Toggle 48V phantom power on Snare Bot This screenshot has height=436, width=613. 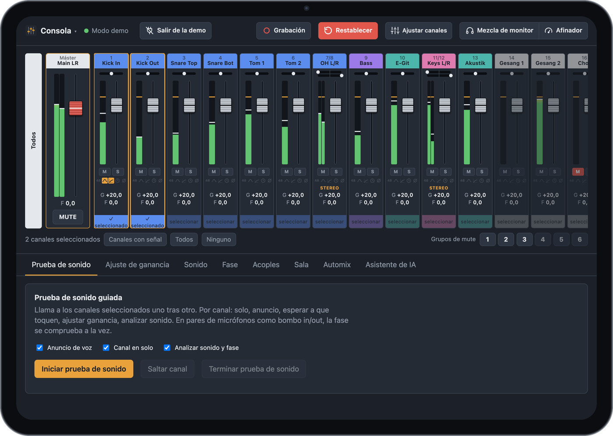point(208,180)
